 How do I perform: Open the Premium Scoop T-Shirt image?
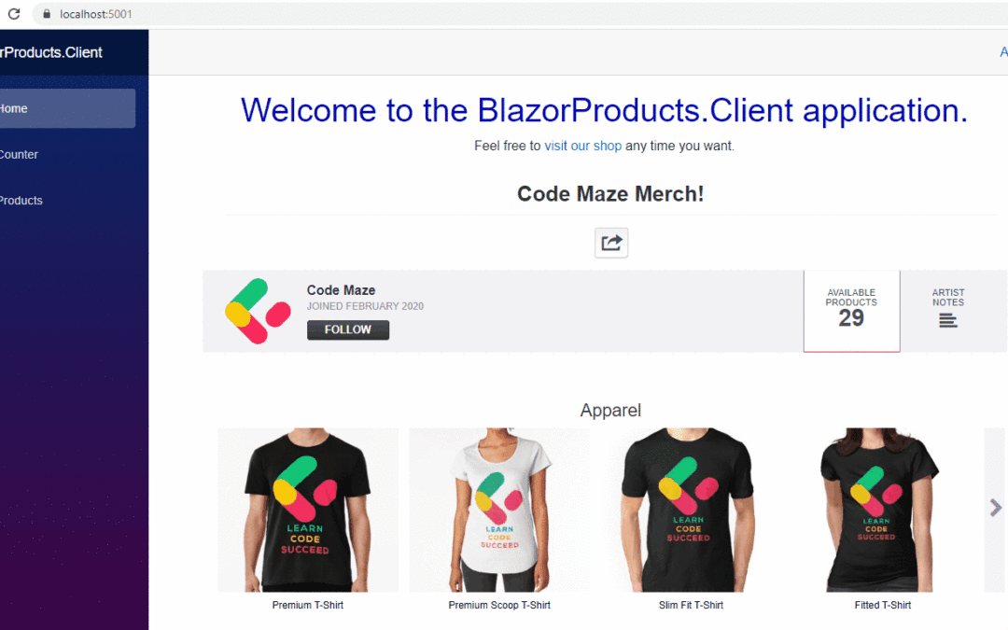[499, 510]
